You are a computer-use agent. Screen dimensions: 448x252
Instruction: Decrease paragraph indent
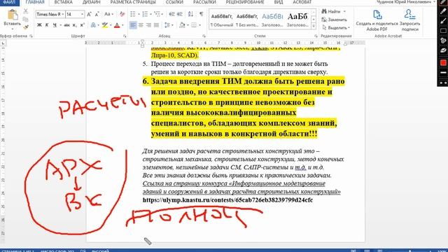pyautogui.click(x=171, y=14)
